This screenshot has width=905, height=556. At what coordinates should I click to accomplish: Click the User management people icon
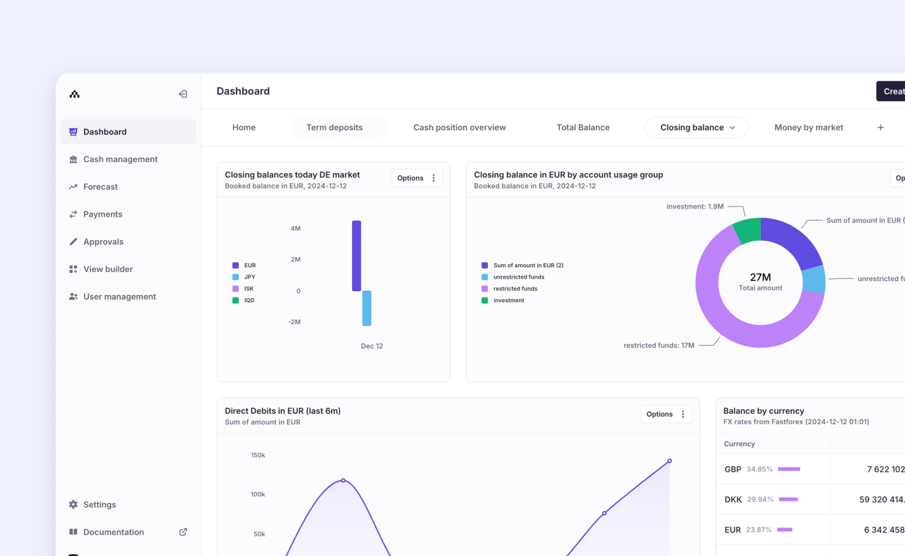[x=73, y=296]
